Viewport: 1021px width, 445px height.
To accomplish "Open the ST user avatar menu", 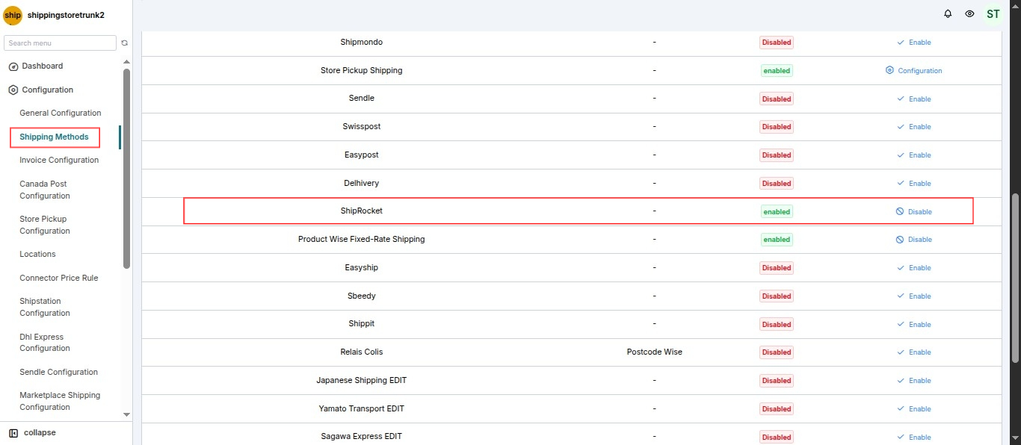I will pos(993,14).
